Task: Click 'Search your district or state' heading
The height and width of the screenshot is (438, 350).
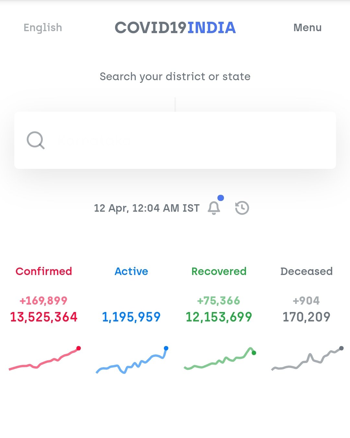Action: pyautogui.click(x=175, y=77)
